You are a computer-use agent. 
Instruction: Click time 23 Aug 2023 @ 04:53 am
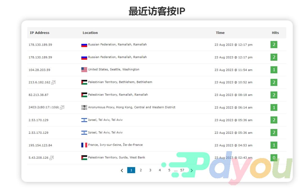pyautogui.click(x=233, y=145)
